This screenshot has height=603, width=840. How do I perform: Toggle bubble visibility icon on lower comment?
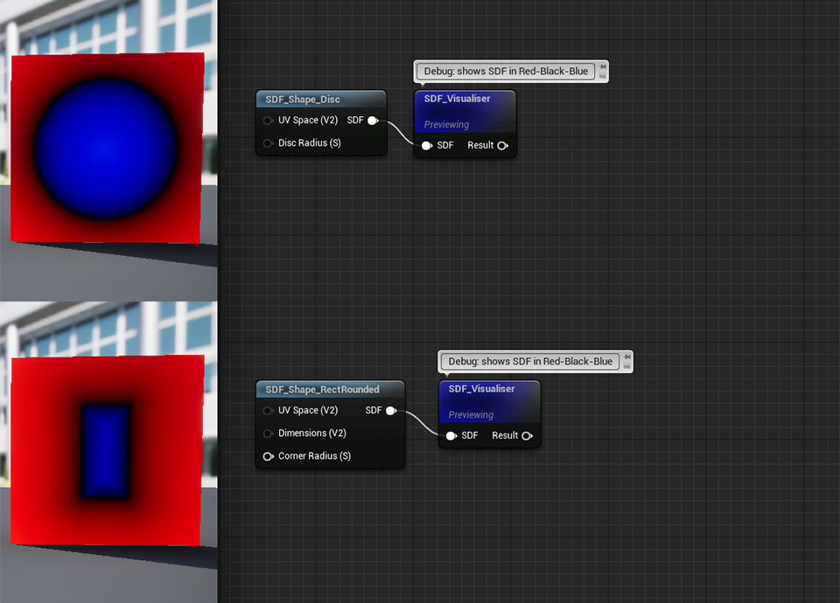click(627, 366)
